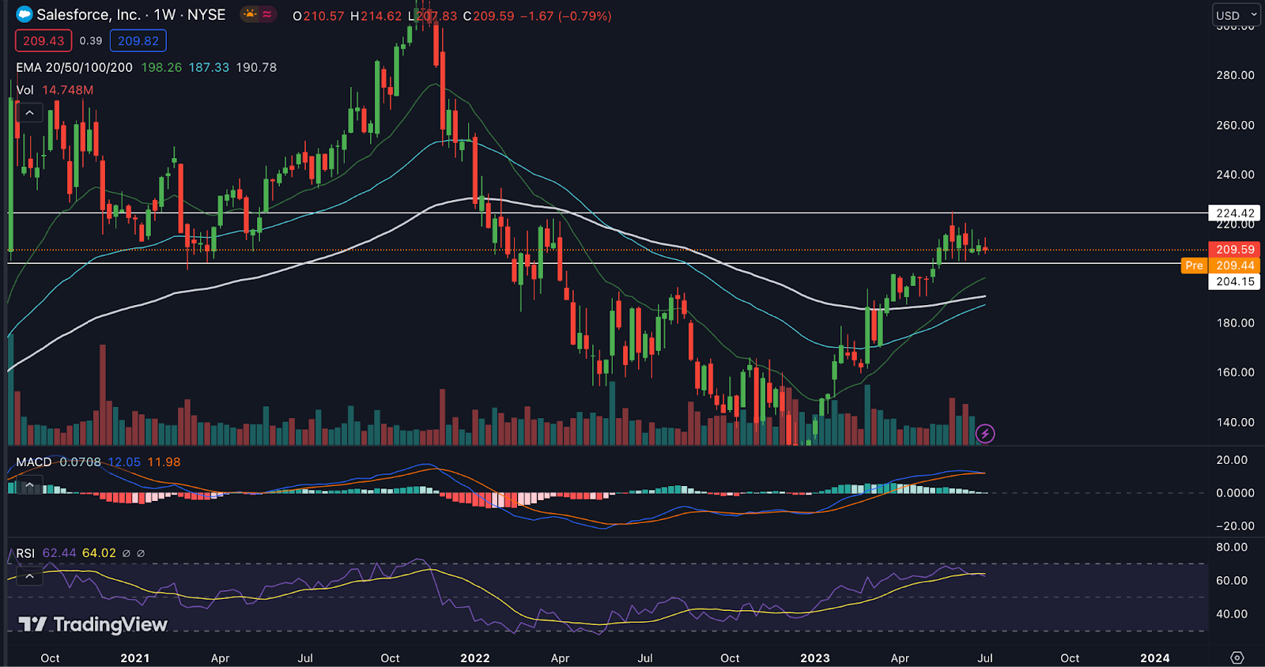Open the USD currency dropdown
Image resolution: width=1265 pixels, height=667 pixels.
(x=1237, y=15)
